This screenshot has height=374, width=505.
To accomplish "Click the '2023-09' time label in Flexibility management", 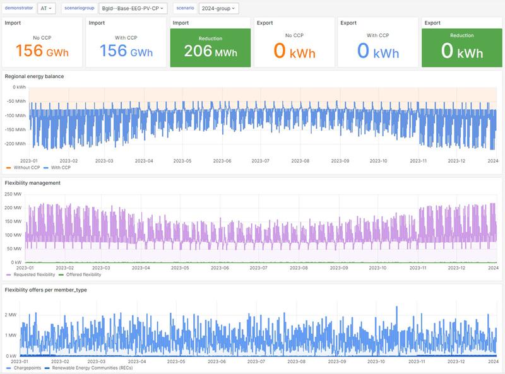I will tap(339, 268).
